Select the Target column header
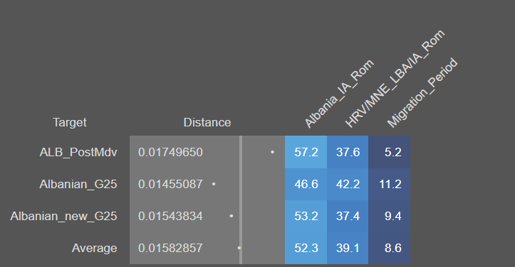Screen dimensions: 515x267 (x=70, y=122)
